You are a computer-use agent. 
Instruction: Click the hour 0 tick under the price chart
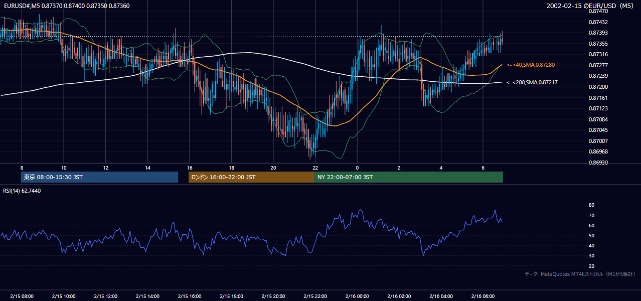pyautogui.click(x=357, y=168)
